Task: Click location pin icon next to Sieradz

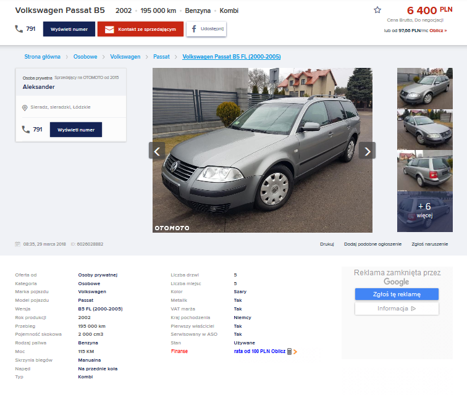Action: click(25, 107)
